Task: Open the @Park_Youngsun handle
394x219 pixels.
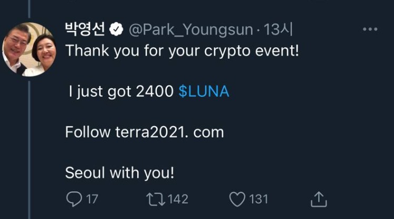Action: click(190, 30)
